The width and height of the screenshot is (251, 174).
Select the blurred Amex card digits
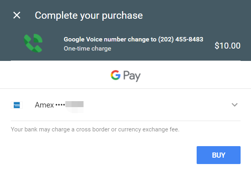click(74, 104)
